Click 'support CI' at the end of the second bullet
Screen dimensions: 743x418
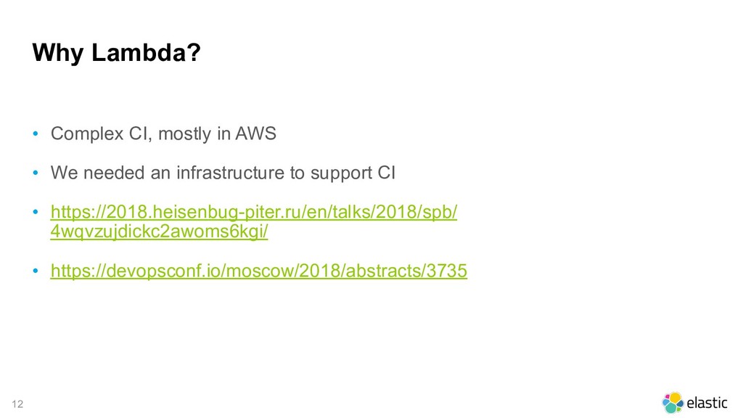[353, 173]
